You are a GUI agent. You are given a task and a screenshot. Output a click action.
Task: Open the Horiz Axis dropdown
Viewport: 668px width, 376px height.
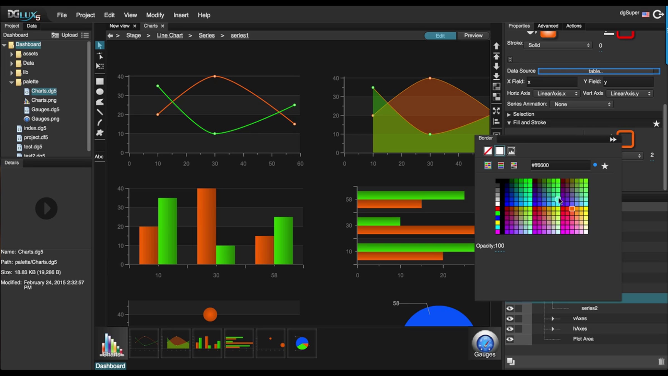click(557, 94)
